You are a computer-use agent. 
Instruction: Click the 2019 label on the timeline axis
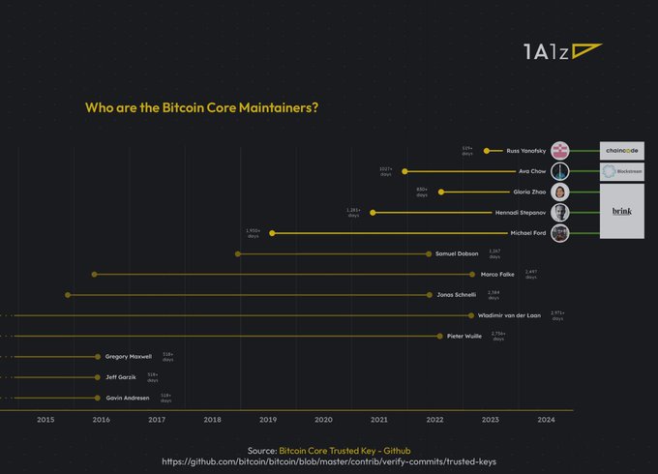point(268,420)
